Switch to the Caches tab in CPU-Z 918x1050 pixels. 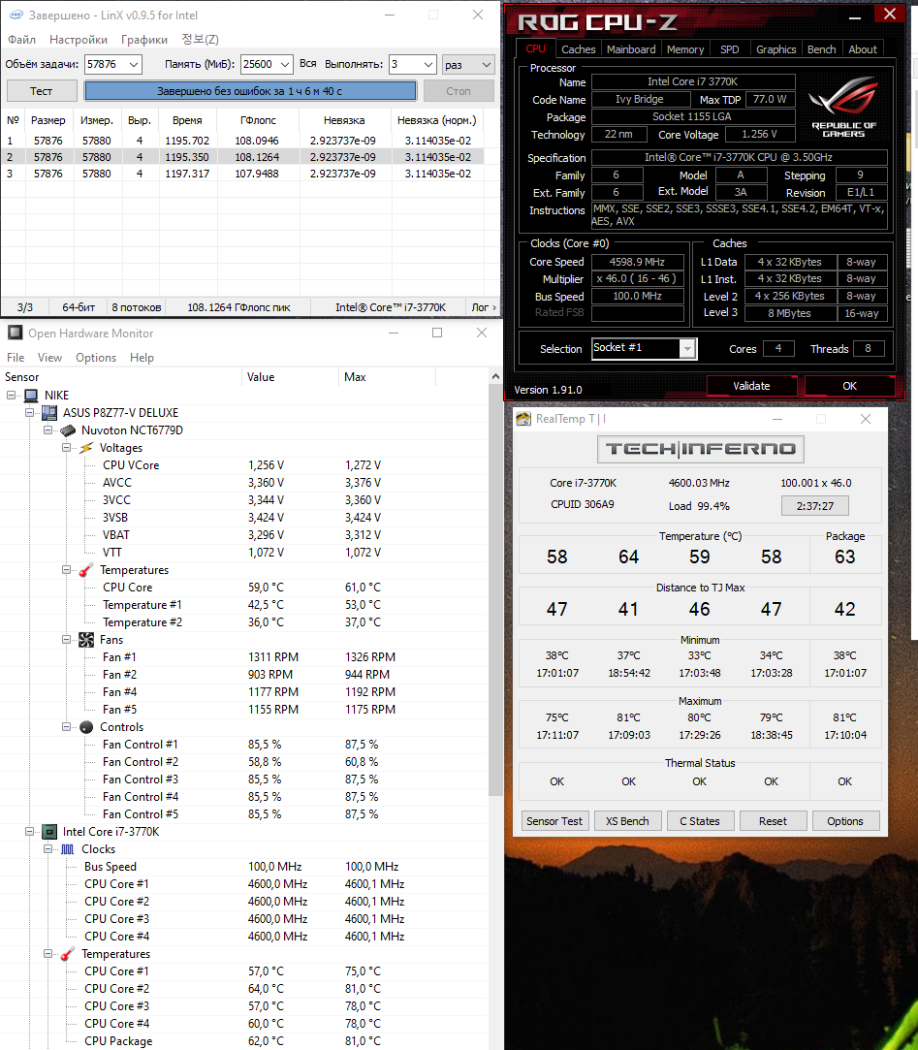click(x=579, y=49)
